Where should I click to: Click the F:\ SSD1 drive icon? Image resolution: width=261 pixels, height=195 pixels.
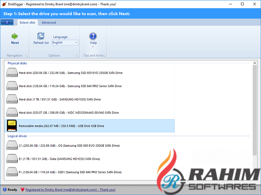(12, 172)
